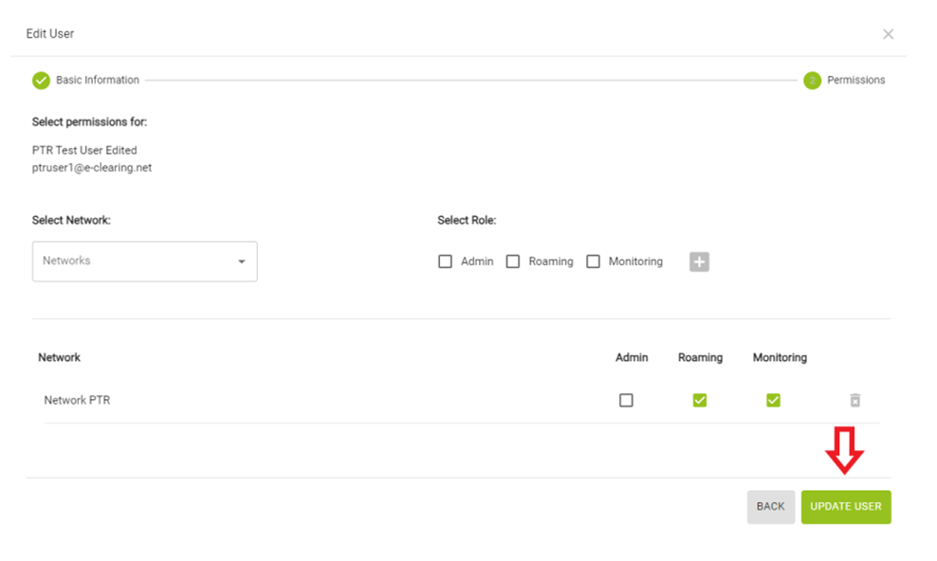Viewport: 937px width, 561px height.
Task: Click the Monitoring column header
Action: [x=780, y=357]
